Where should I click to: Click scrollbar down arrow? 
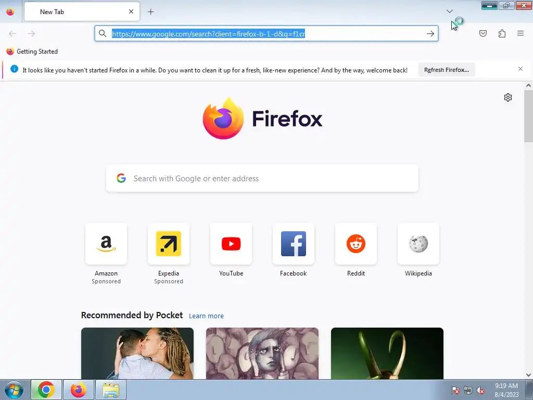coord(528,375)
